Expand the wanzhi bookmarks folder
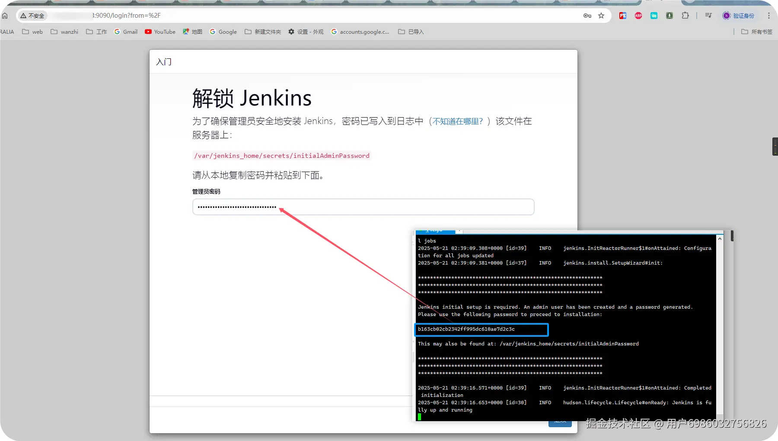778x441 pixels. [x=64, y=32]
